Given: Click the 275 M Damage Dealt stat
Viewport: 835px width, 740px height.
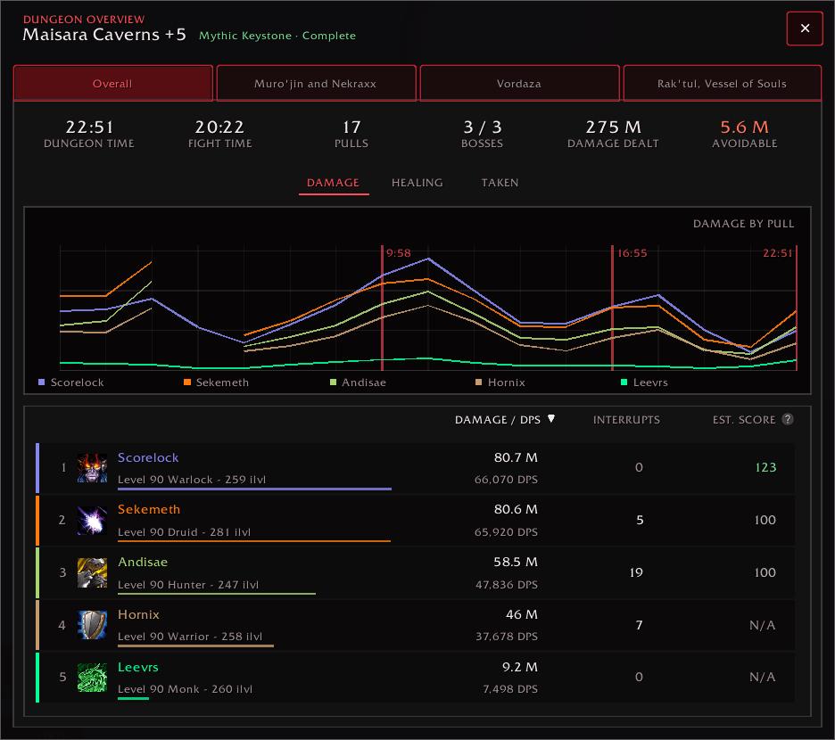Looking at the screenshot, I should click(613, 134).
